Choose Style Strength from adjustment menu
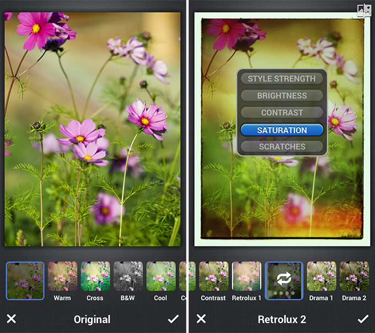The width and height of the screenshot is (375, 333). [x=281, y=79]
